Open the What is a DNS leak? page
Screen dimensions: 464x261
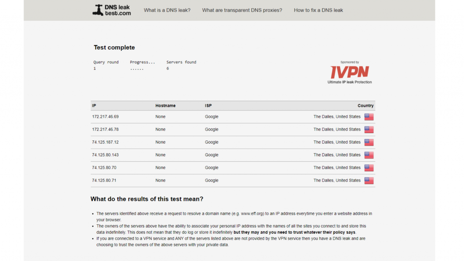tap(167, 10)
